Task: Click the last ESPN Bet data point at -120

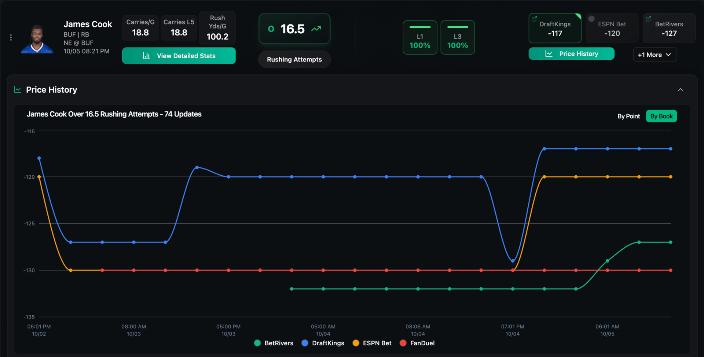Action: click(x=671, y=177)
